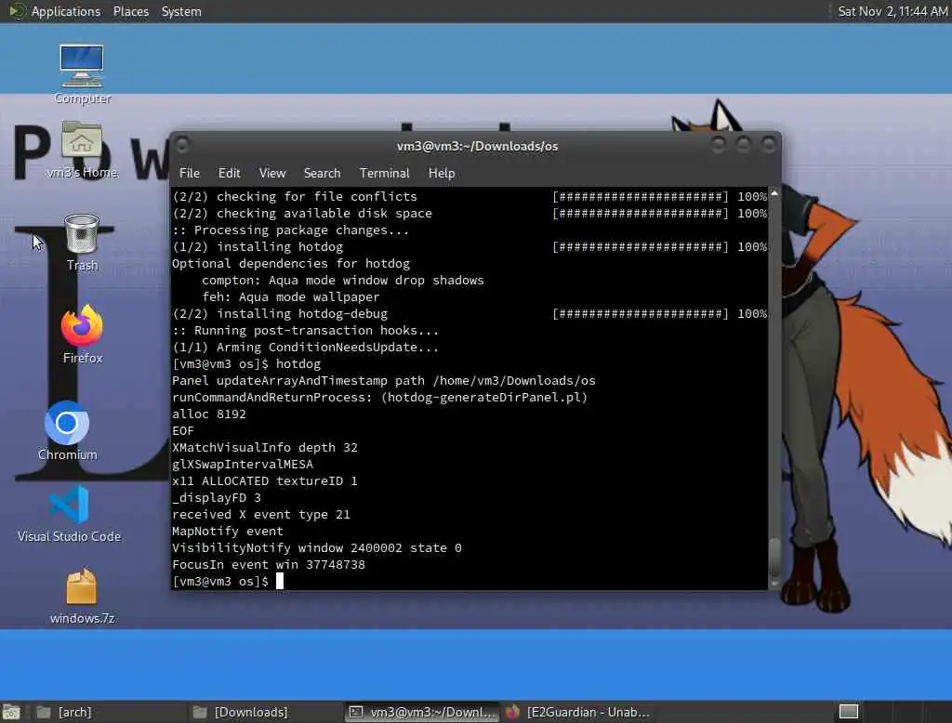Open the terminal View menu

click(x=272, y=173)
